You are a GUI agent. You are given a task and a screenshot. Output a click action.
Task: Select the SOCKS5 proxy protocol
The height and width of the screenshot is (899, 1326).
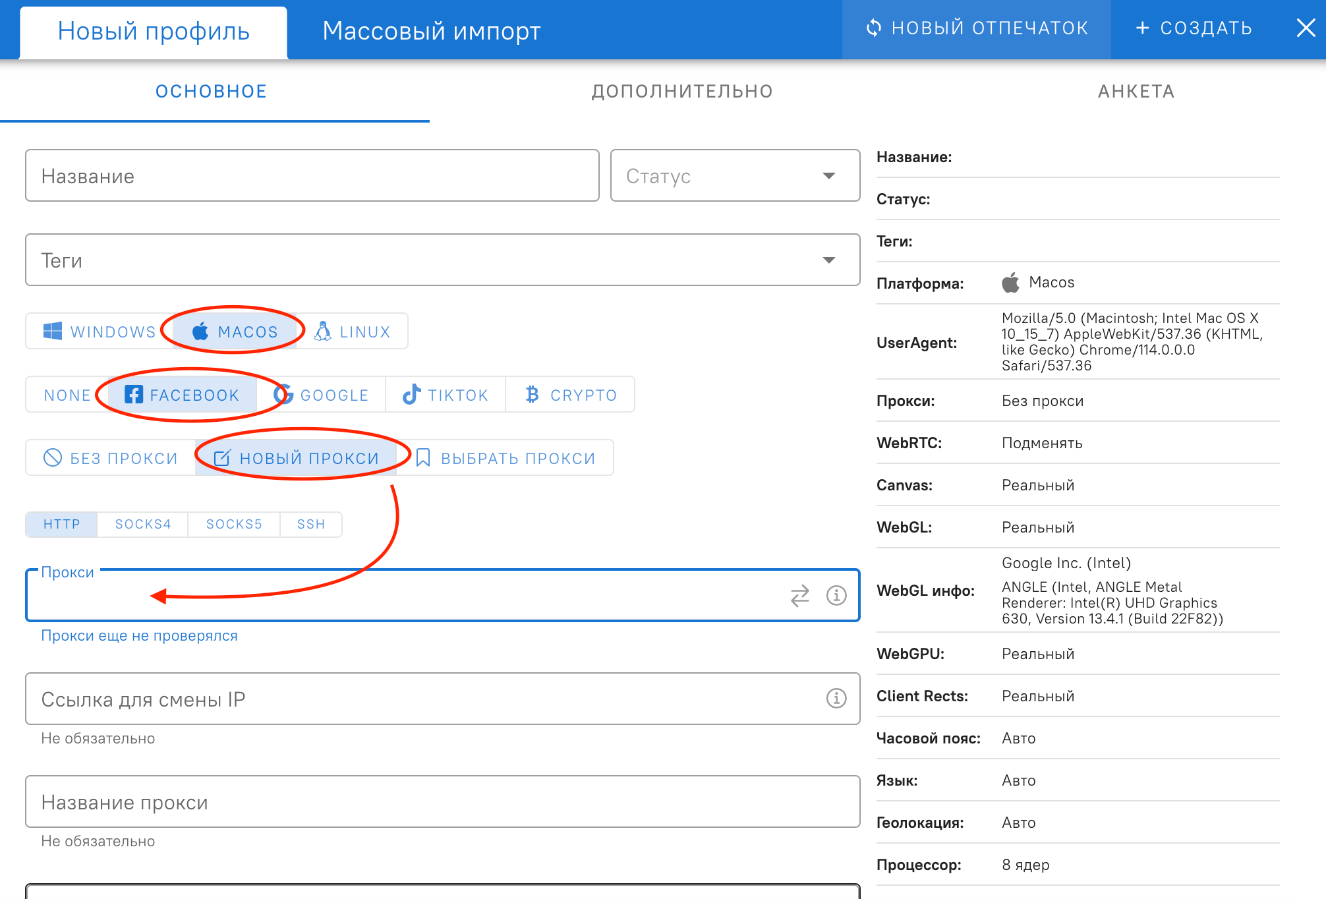[234, 524]
